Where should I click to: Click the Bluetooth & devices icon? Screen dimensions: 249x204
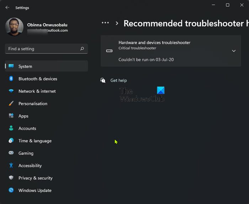tap(11, 79)
